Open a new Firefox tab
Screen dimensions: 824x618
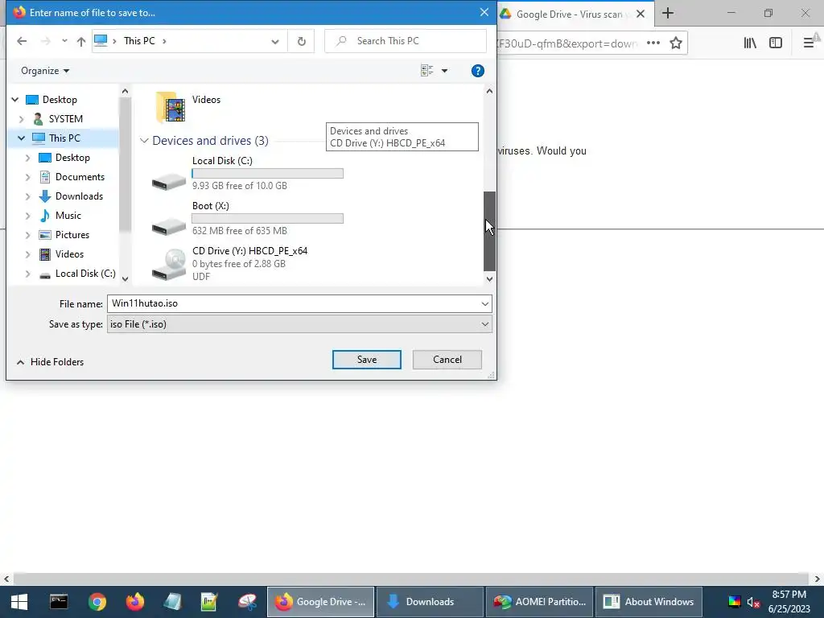[668, 13]
